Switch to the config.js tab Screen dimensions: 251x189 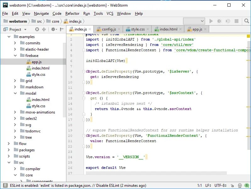coord(108,29)
